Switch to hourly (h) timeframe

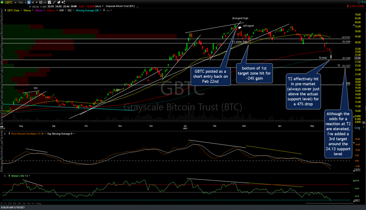click(x=26, y=2)
